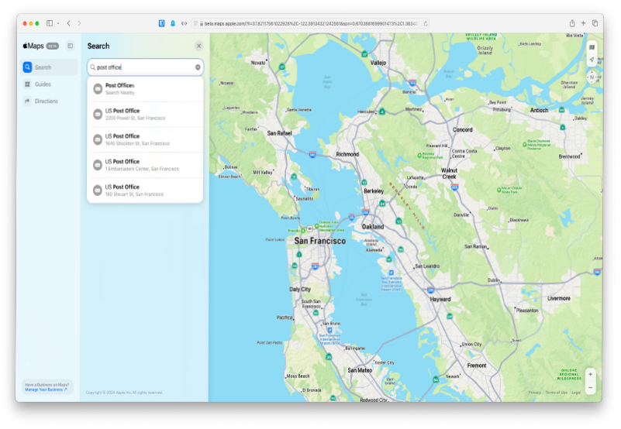Screen dimensions: 621x429
Task: Click the San Francisco city label
Action: [320, 241]
